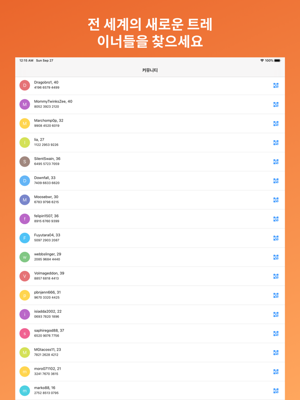Open QR code beside marko88
The image size is (300, 400).
pos(276,391)
